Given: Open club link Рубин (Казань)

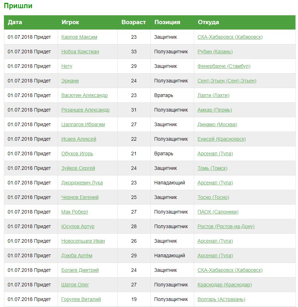Looking at the screenshot, I should click(215, 52).
